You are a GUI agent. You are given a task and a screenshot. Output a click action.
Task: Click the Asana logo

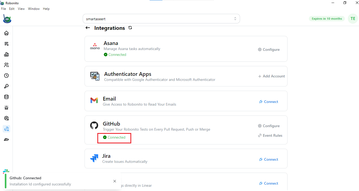tap(95, 46)
